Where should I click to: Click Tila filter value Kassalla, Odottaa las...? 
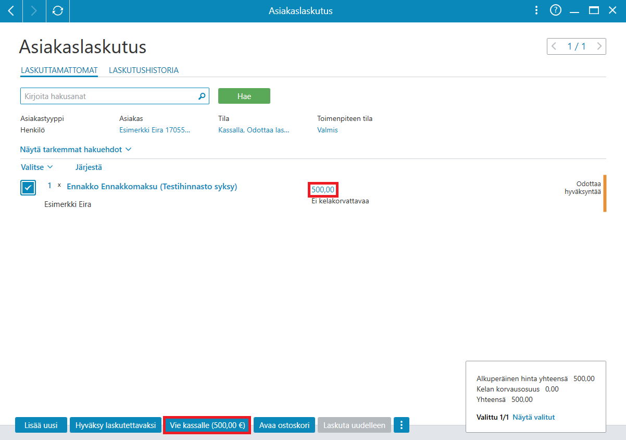click(x=254, y=130)
